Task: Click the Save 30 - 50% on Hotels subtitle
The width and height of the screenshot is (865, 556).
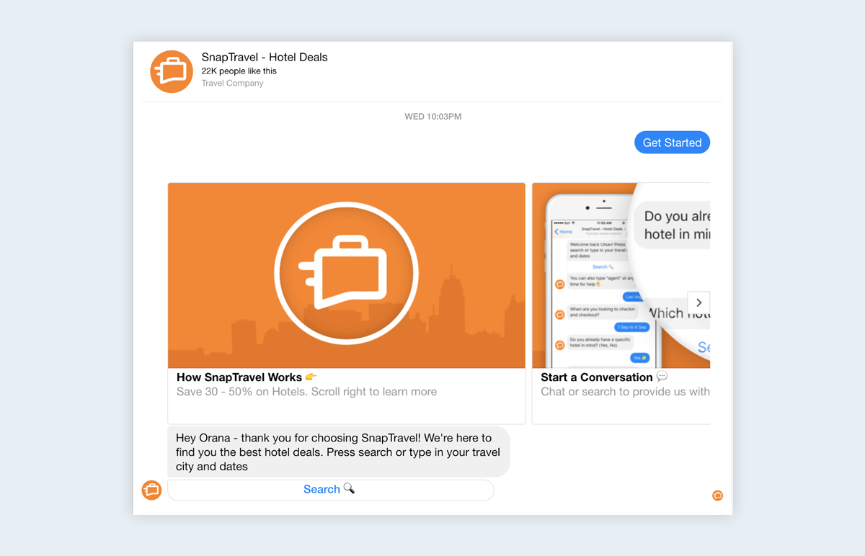Action: click(x=306, y=393)
